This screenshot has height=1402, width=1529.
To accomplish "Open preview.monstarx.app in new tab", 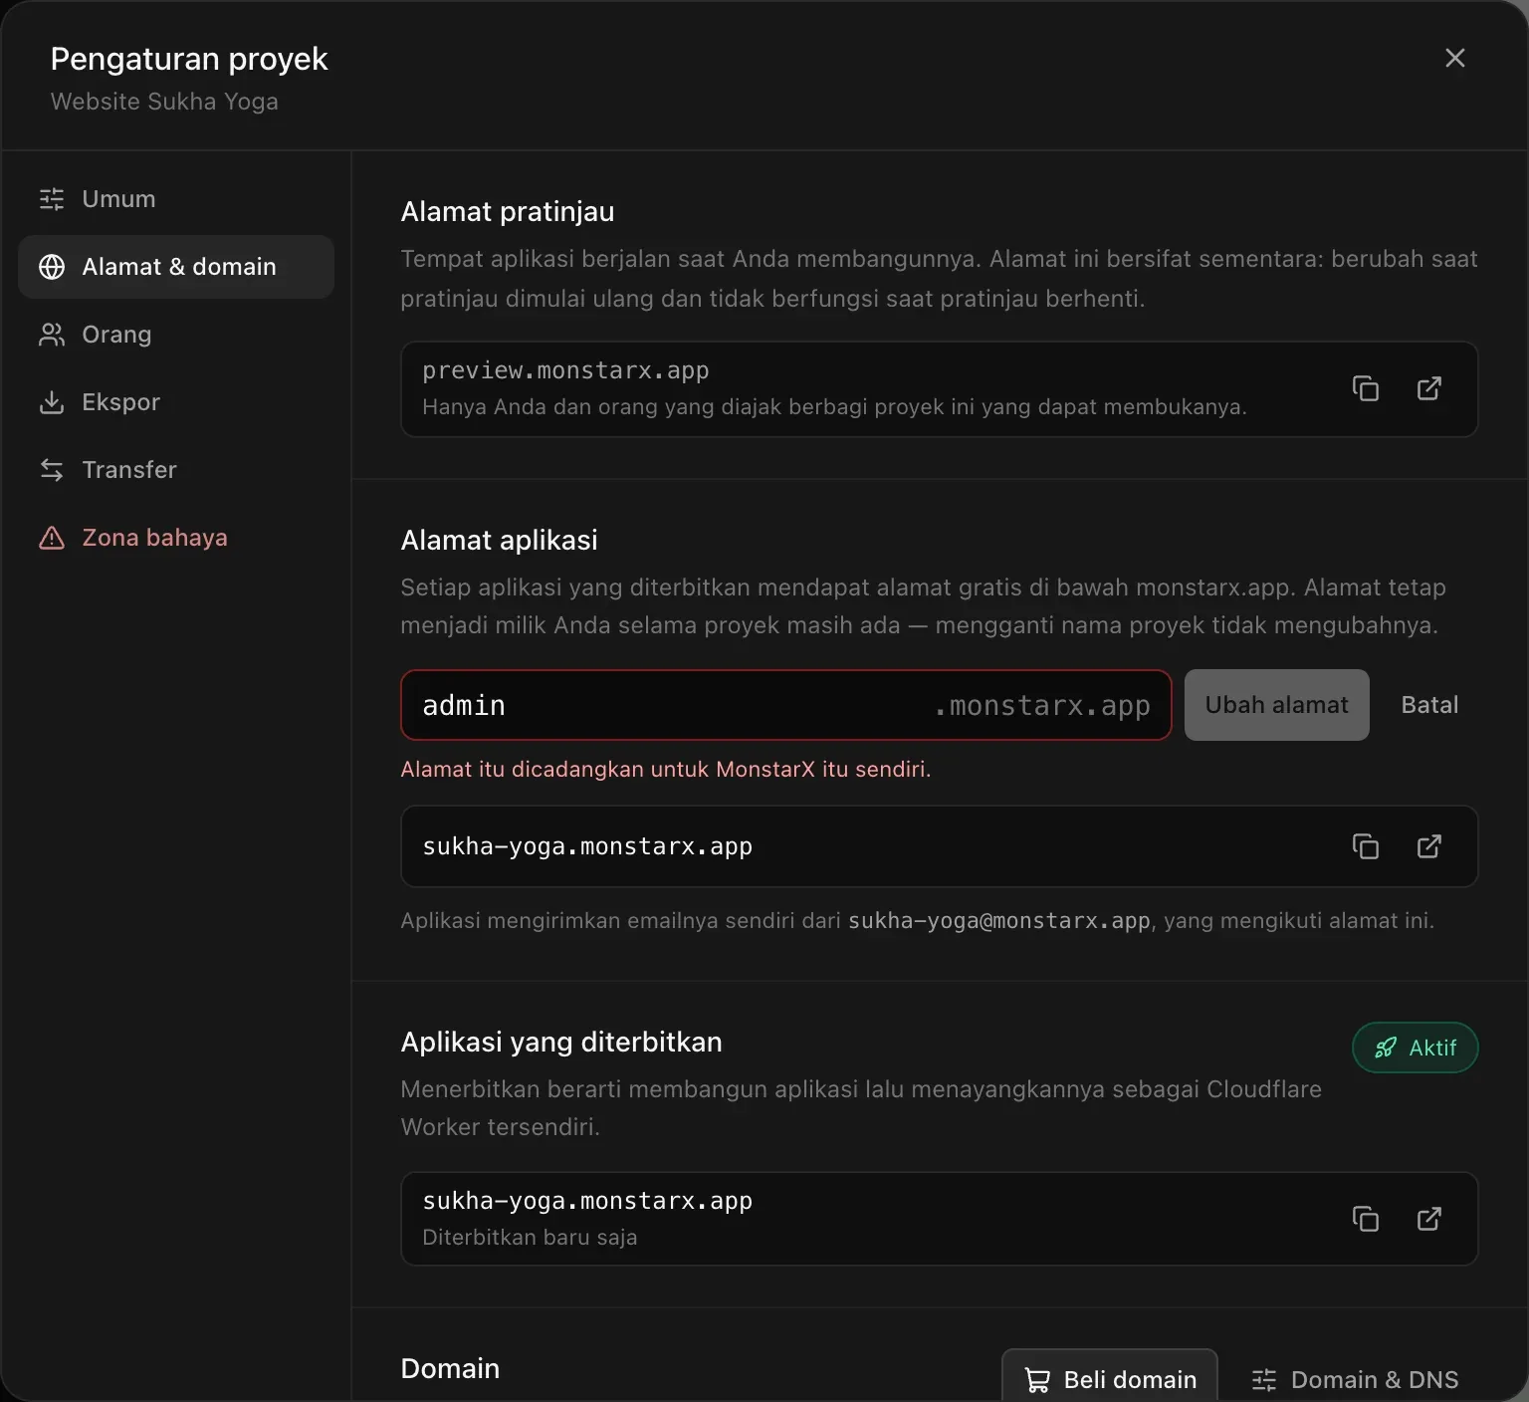I will tap(1429, 388).
